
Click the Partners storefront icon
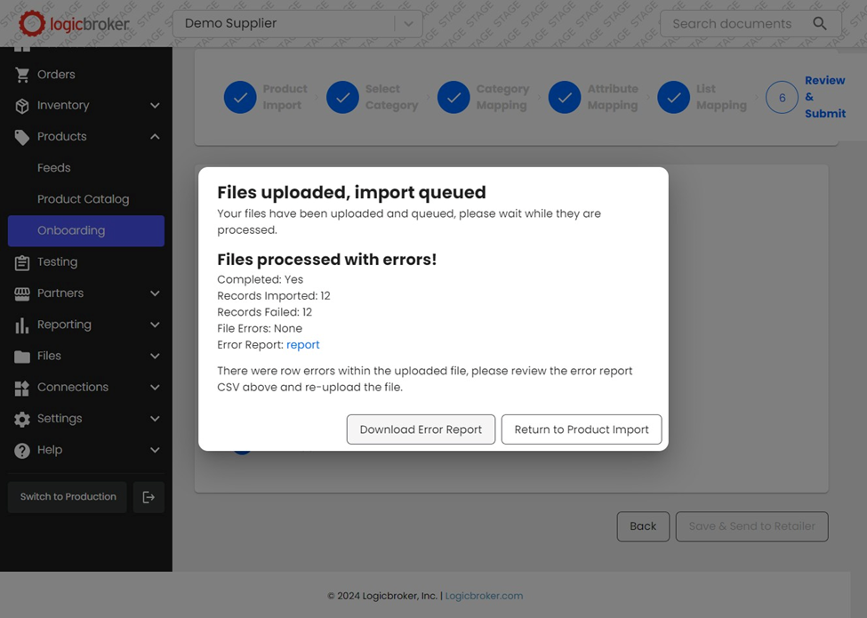[22, 293]
